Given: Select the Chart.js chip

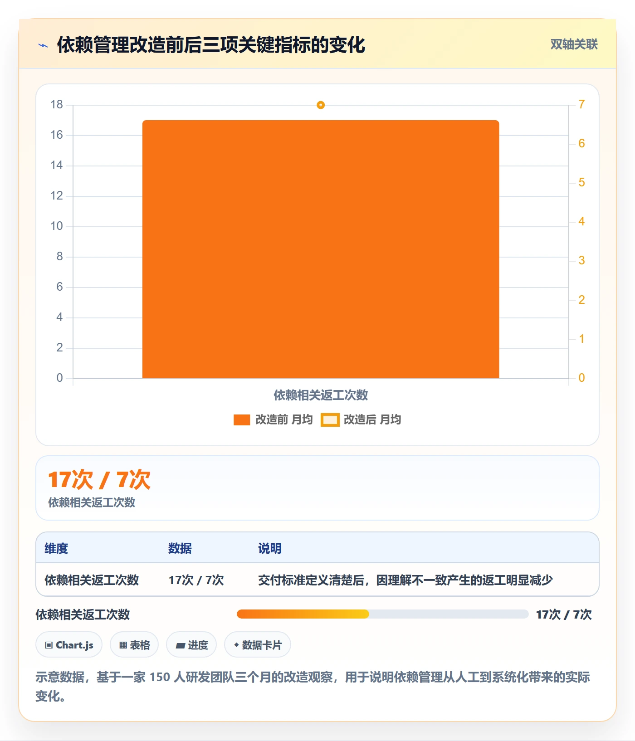Looking at the screenshot, I should coord(69,644).
